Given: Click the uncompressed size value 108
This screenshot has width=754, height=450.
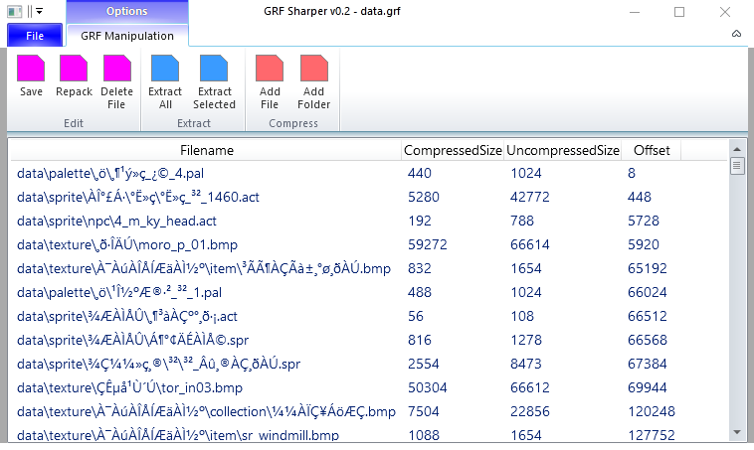Looking at the screenshot, I should (x=522, y=316).
